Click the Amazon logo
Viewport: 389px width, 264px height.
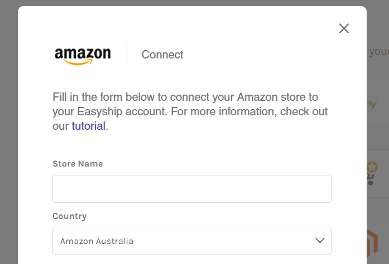(x=83, y=55)
